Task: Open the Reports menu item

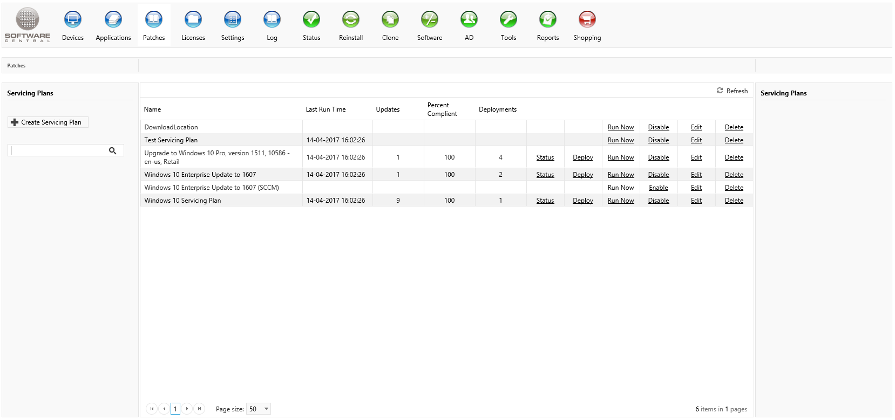Action: point(548,25)
